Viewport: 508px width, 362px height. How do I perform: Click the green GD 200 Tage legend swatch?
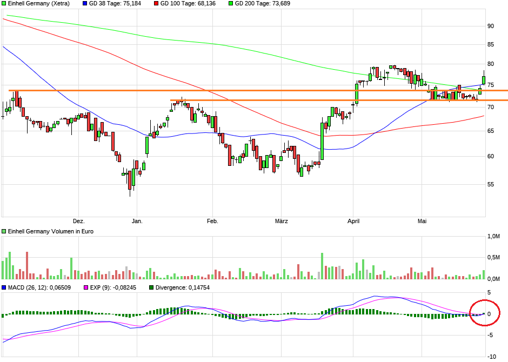pyautogui.click(x=230, y=3)
